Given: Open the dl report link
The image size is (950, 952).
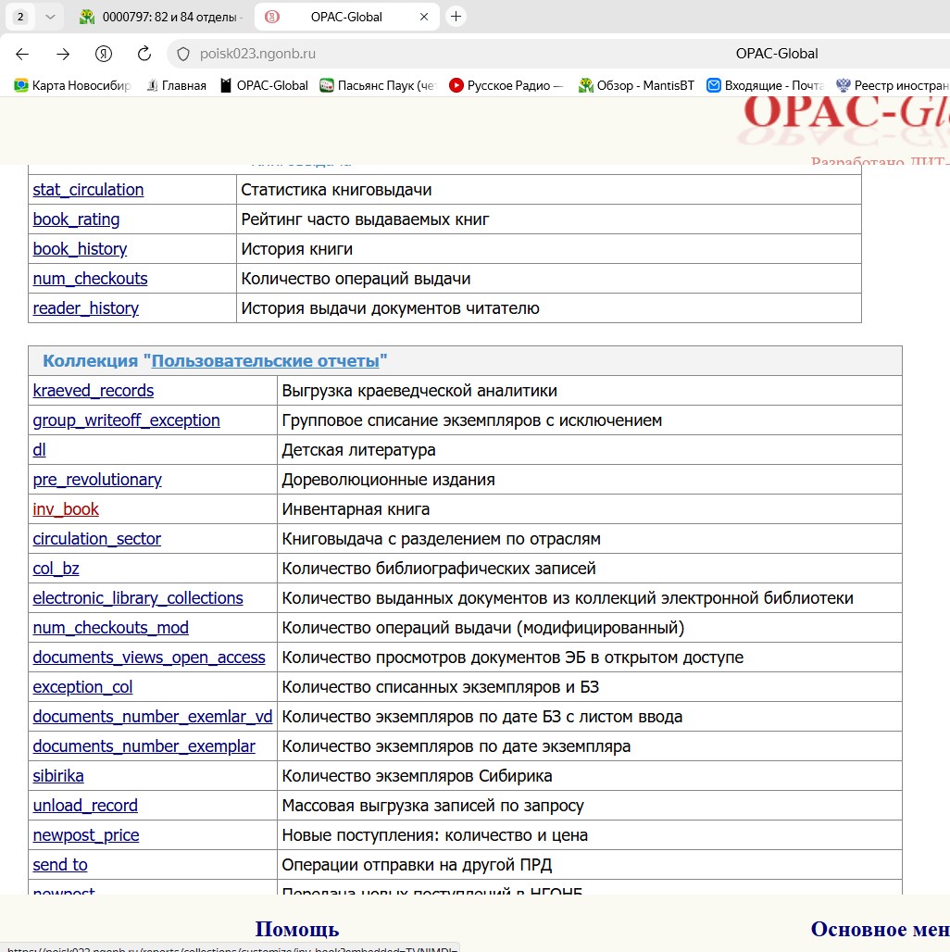Looking at the screenshot, I should click(39, 450).
